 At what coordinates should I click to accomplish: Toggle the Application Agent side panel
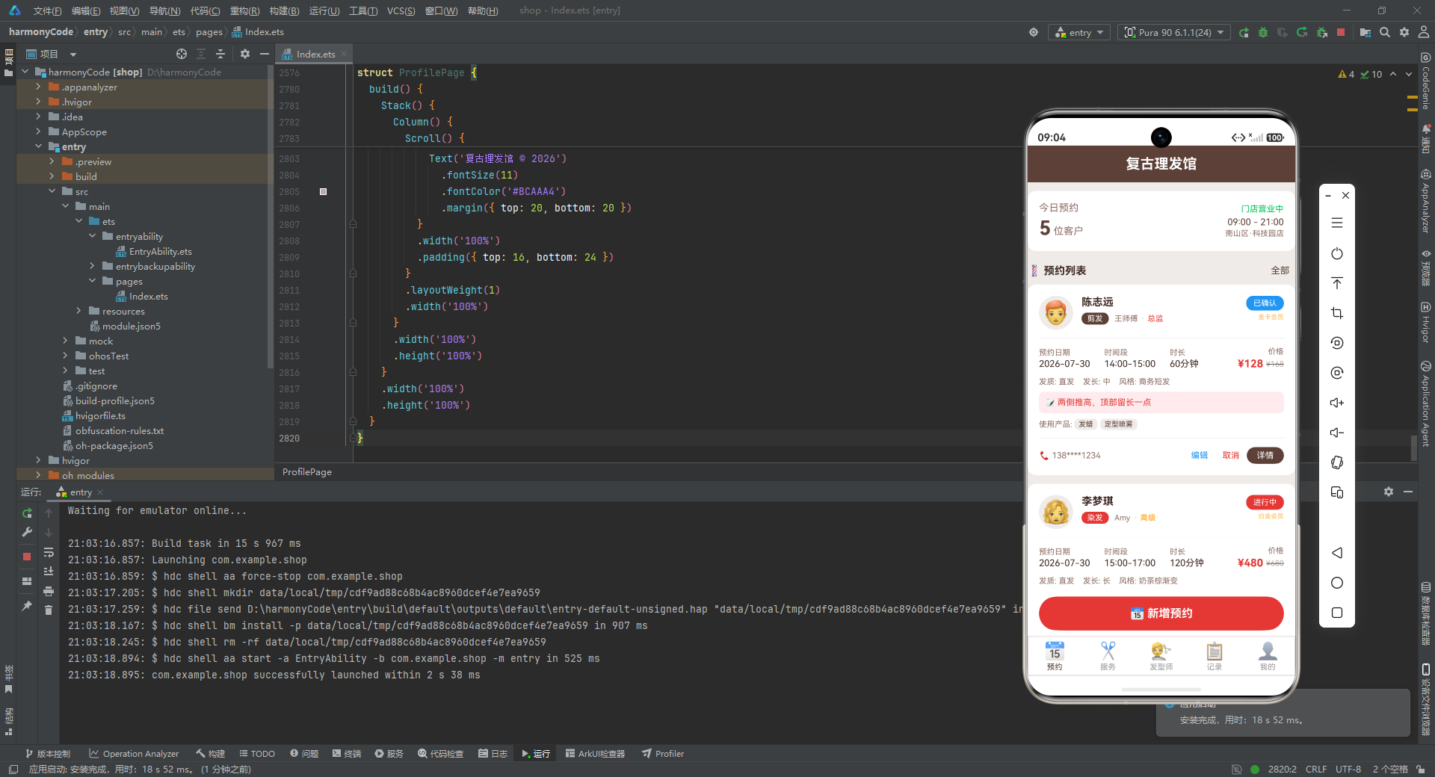(1426, 404)
